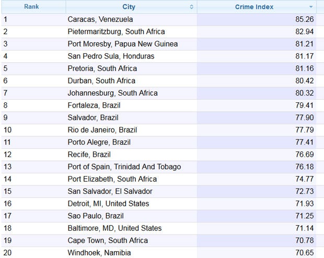
Task: Click Baltimore, MD, United States entry
Action: 114,228
